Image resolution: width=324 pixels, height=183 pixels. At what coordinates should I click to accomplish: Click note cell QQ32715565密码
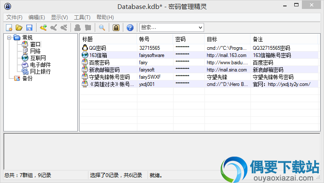click(x=271, y=48)
